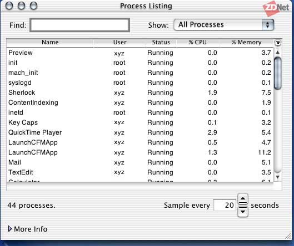Click the 44 processes status text
The width and height of the screenshot is (294, 246).
[32, 205]
